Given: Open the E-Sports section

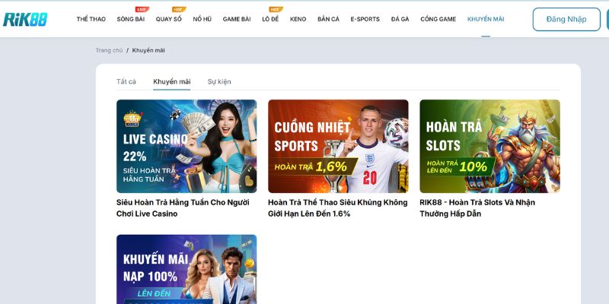Looking at the screenshot, I should click(x=365, y=19).
